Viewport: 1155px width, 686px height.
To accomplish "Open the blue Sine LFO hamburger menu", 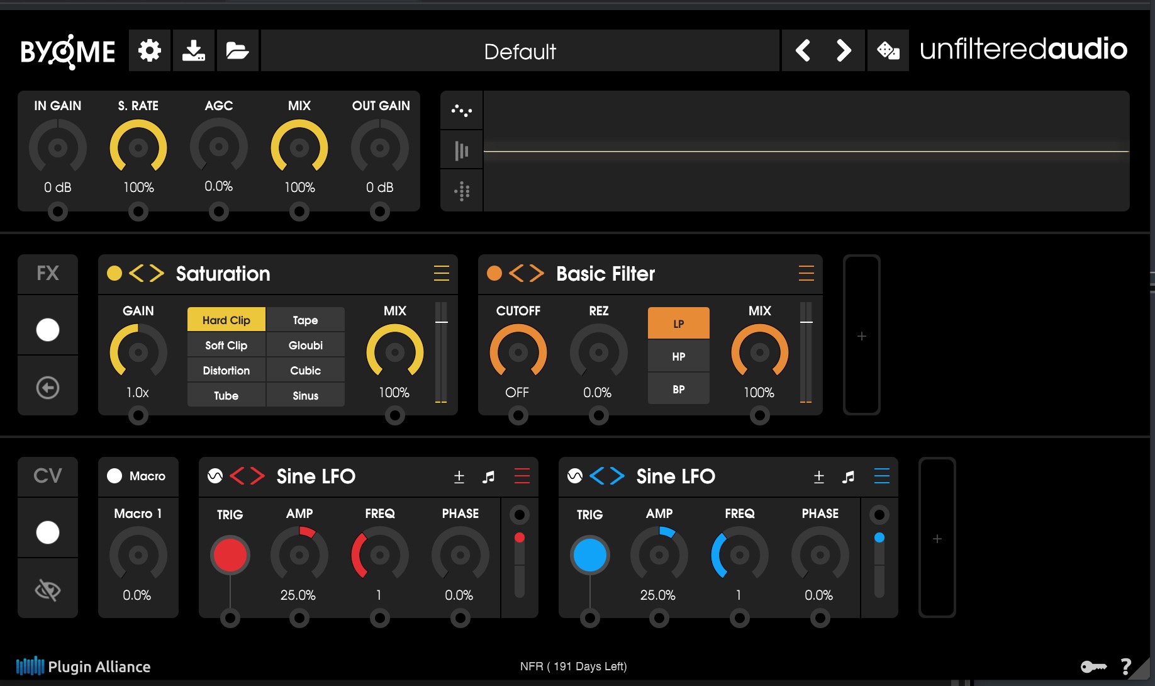I will [x=882, y=476].
